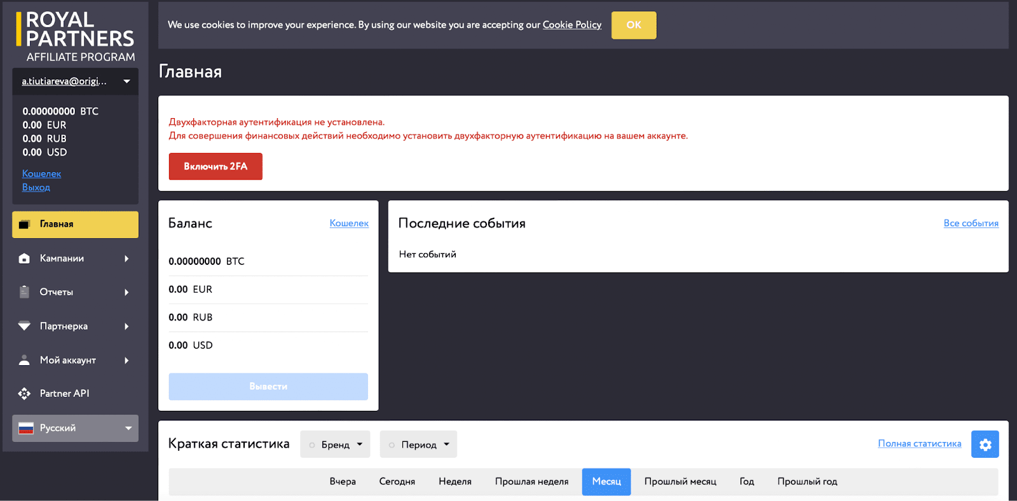Select the Прошлый месяц tab
Image resolution: width=1017 pixels, height=501 pixels.
[x=680, y=481]
